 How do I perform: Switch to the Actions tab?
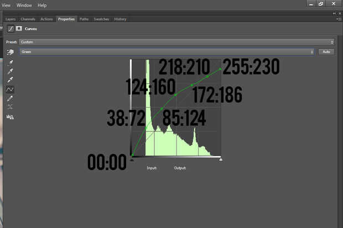pyautogui.click(x=46, y=19)
